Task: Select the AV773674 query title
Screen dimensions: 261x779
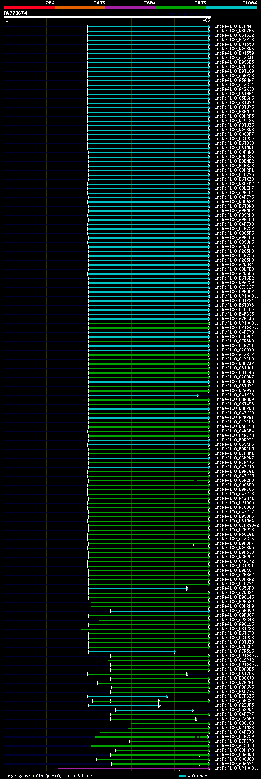Action: (15, 13)
